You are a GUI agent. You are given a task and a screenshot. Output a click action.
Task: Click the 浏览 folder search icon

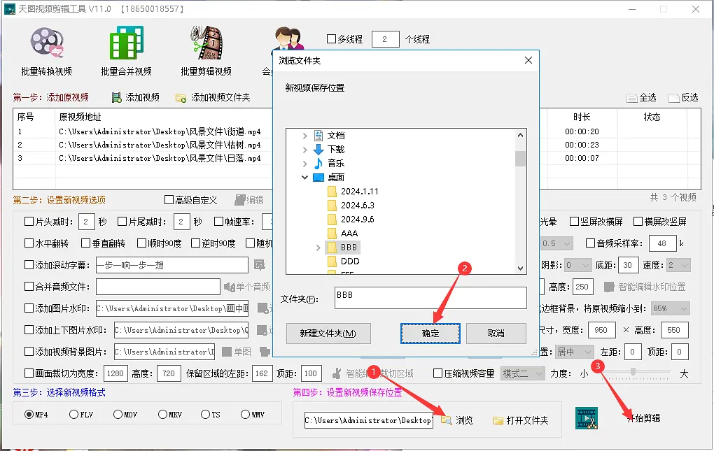[x=447, y=420]
